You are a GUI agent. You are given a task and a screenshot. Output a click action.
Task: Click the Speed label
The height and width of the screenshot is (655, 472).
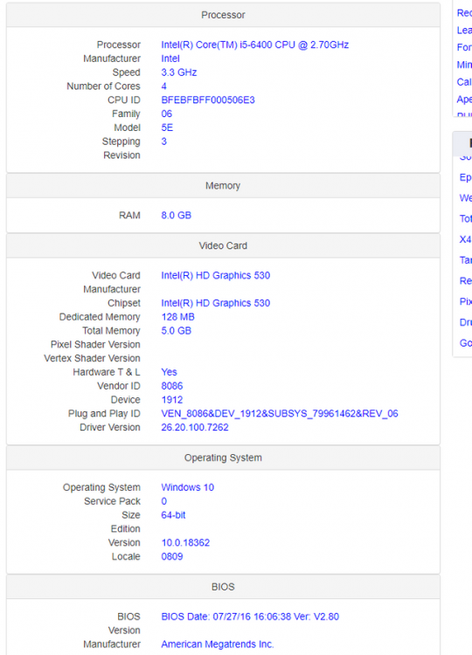[126, 72]
